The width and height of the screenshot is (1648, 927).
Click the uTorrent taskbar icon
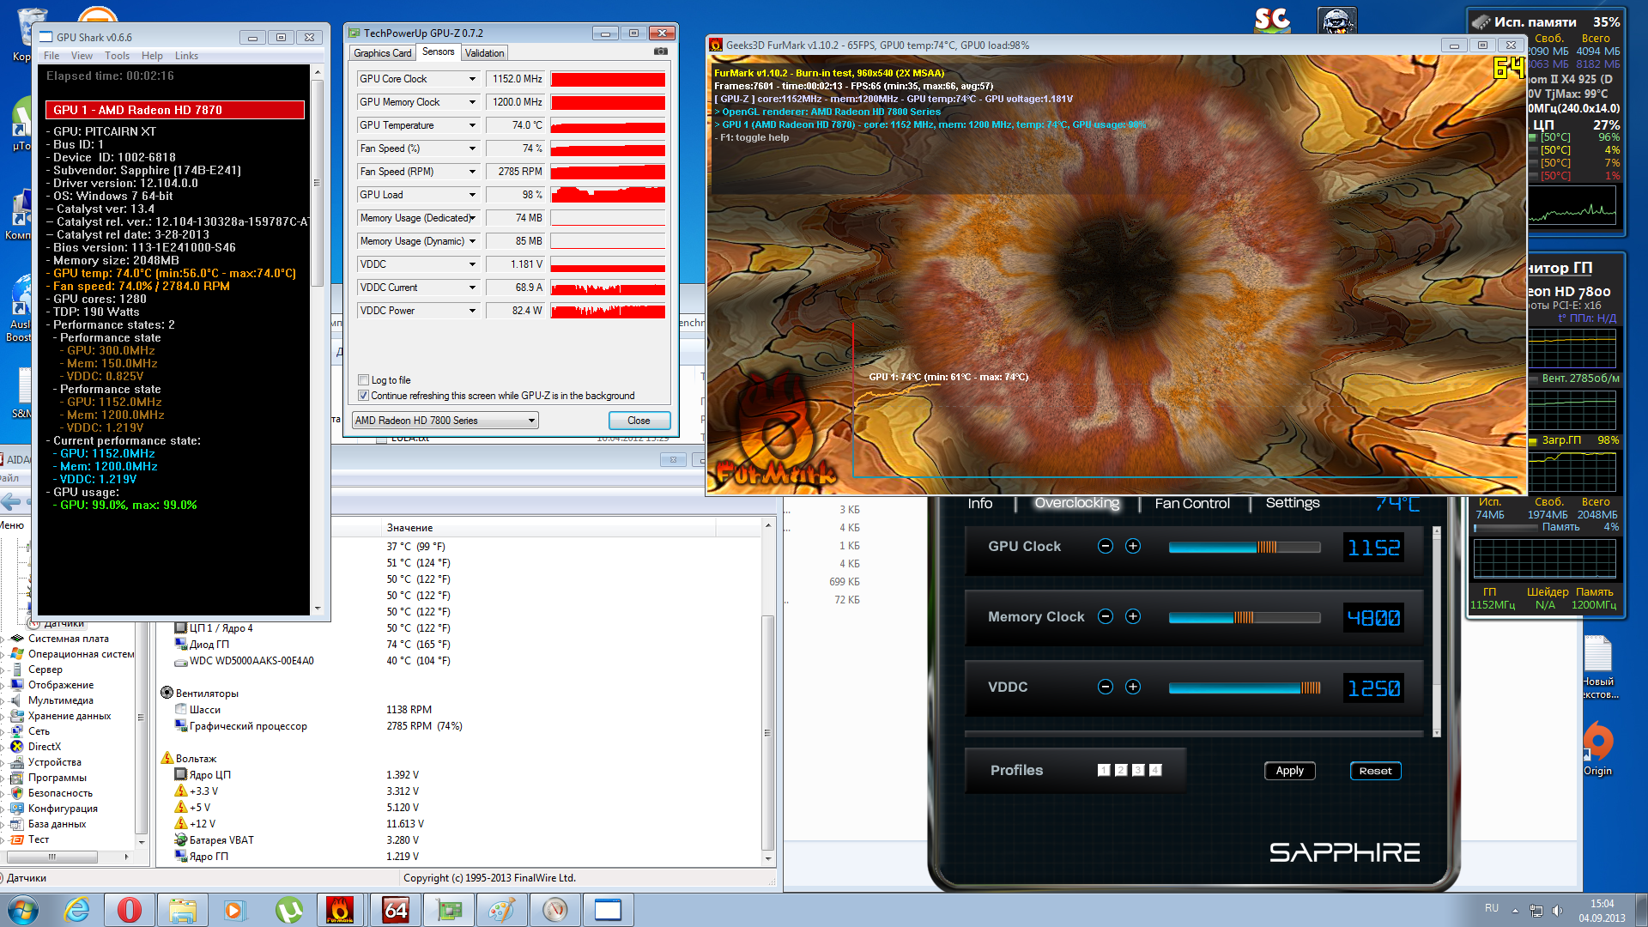tap(288, 910)
